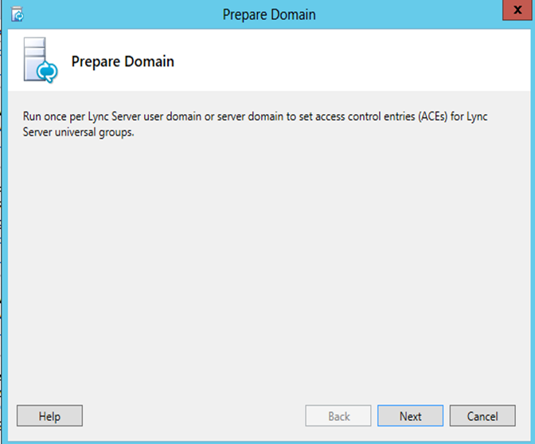The image size is (535, 444).
Task: Click the 'Run once per Lync Server' description
Action: point(255,124)
